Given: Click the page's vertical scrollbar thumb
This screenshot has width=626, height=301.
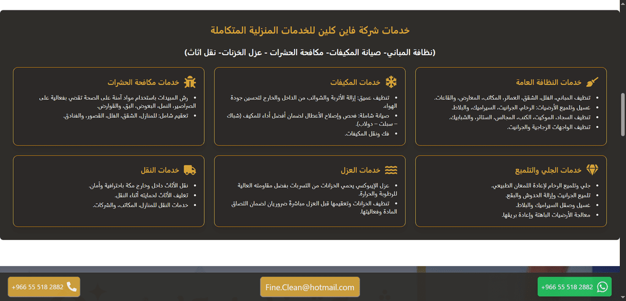Looking at the screenshot, I should [623, 115].
